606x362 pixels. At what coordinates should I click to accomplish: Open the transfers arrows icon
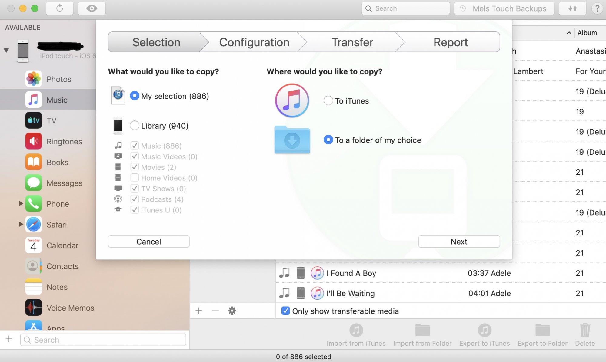[x=572, y=8]
